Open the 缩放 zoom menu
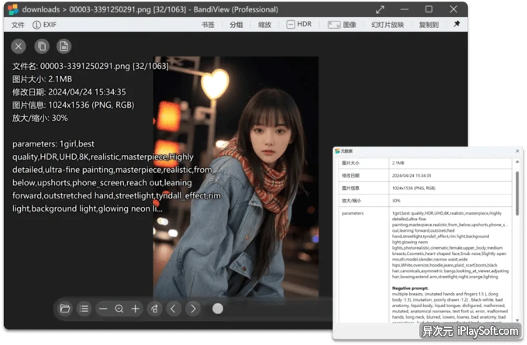Image resolution: width=527 pixels, height=345 pixels. [264, 25]
